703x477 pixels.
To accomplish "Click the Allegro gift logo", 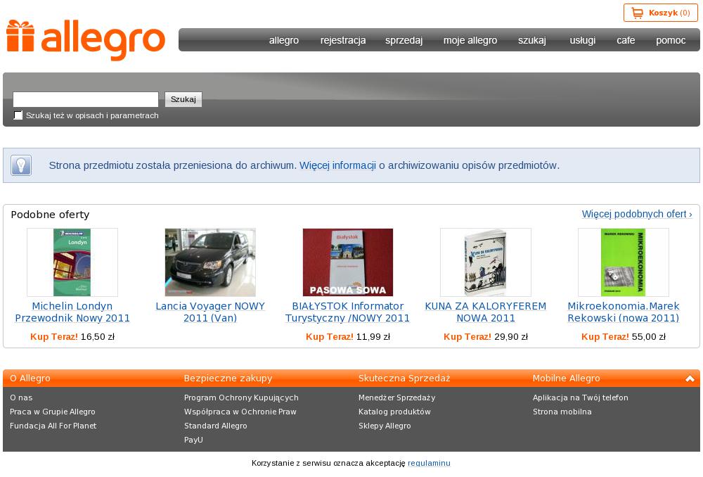I will click(86, 39).
